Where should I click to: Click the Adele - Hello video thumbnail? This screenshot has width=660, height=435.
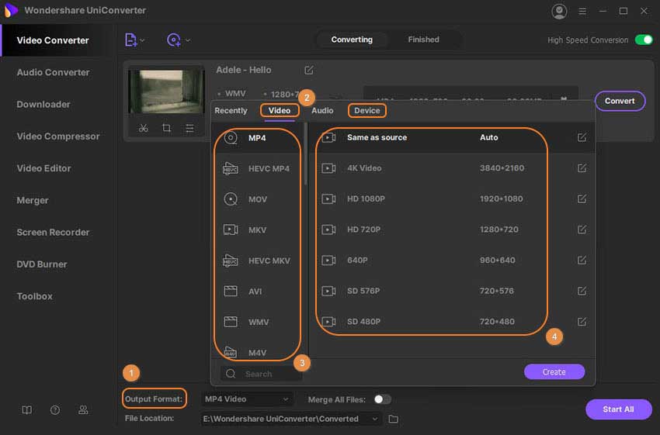(166, 91)
